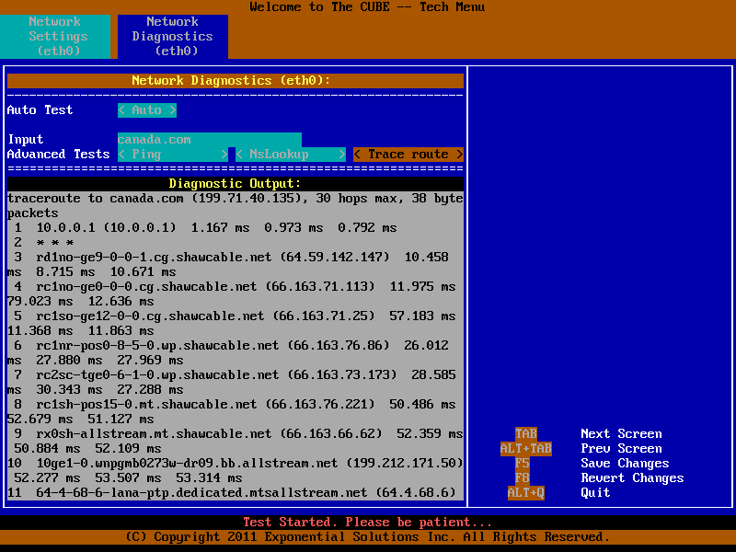This screenshot has width=736, height=552.
Task: Run the Auto test button
Action: (x=147, y=110)
